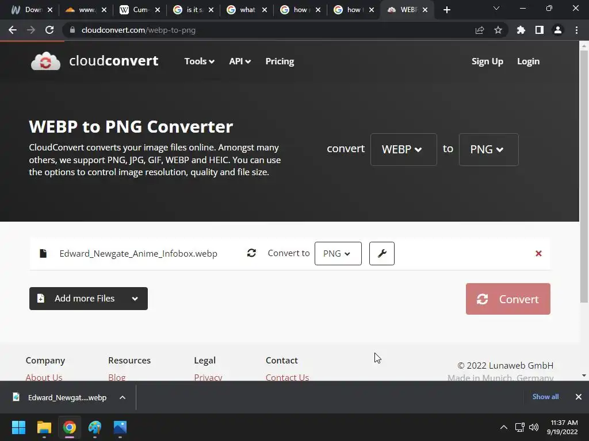Open File Explorer from taskbar
The height and width of the screenshot is (441, 589).
44,427
